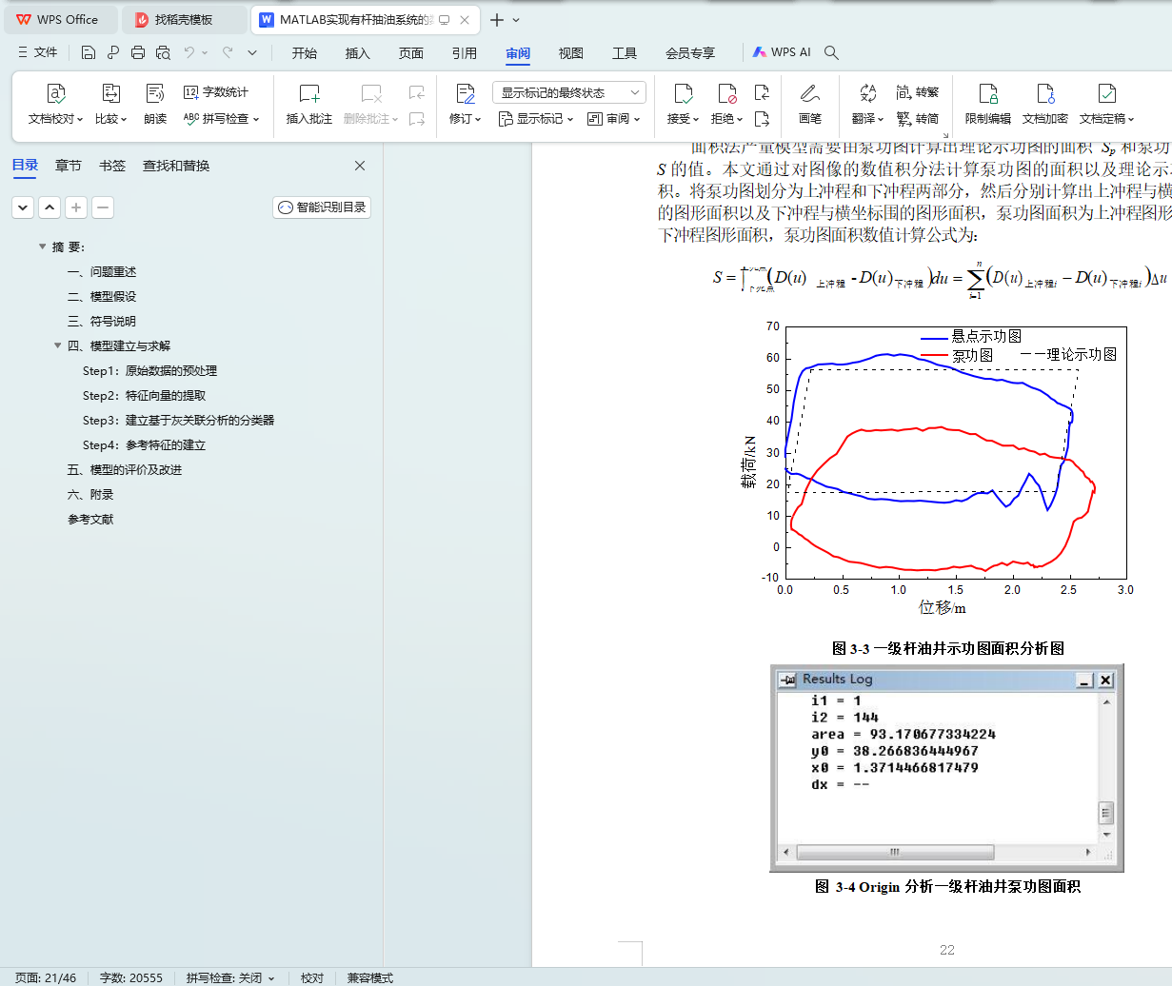Click the 比较 compare icon

pos(110,93)
